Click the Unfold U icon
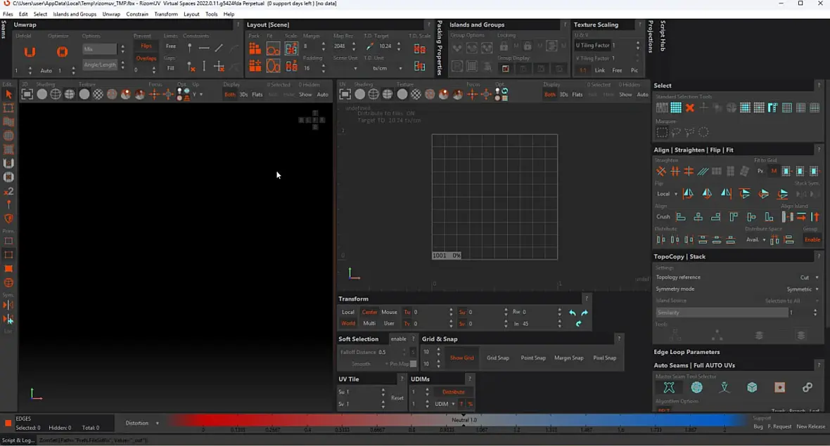830x446 pixels. pyautogui.click(x=30, y=52)
